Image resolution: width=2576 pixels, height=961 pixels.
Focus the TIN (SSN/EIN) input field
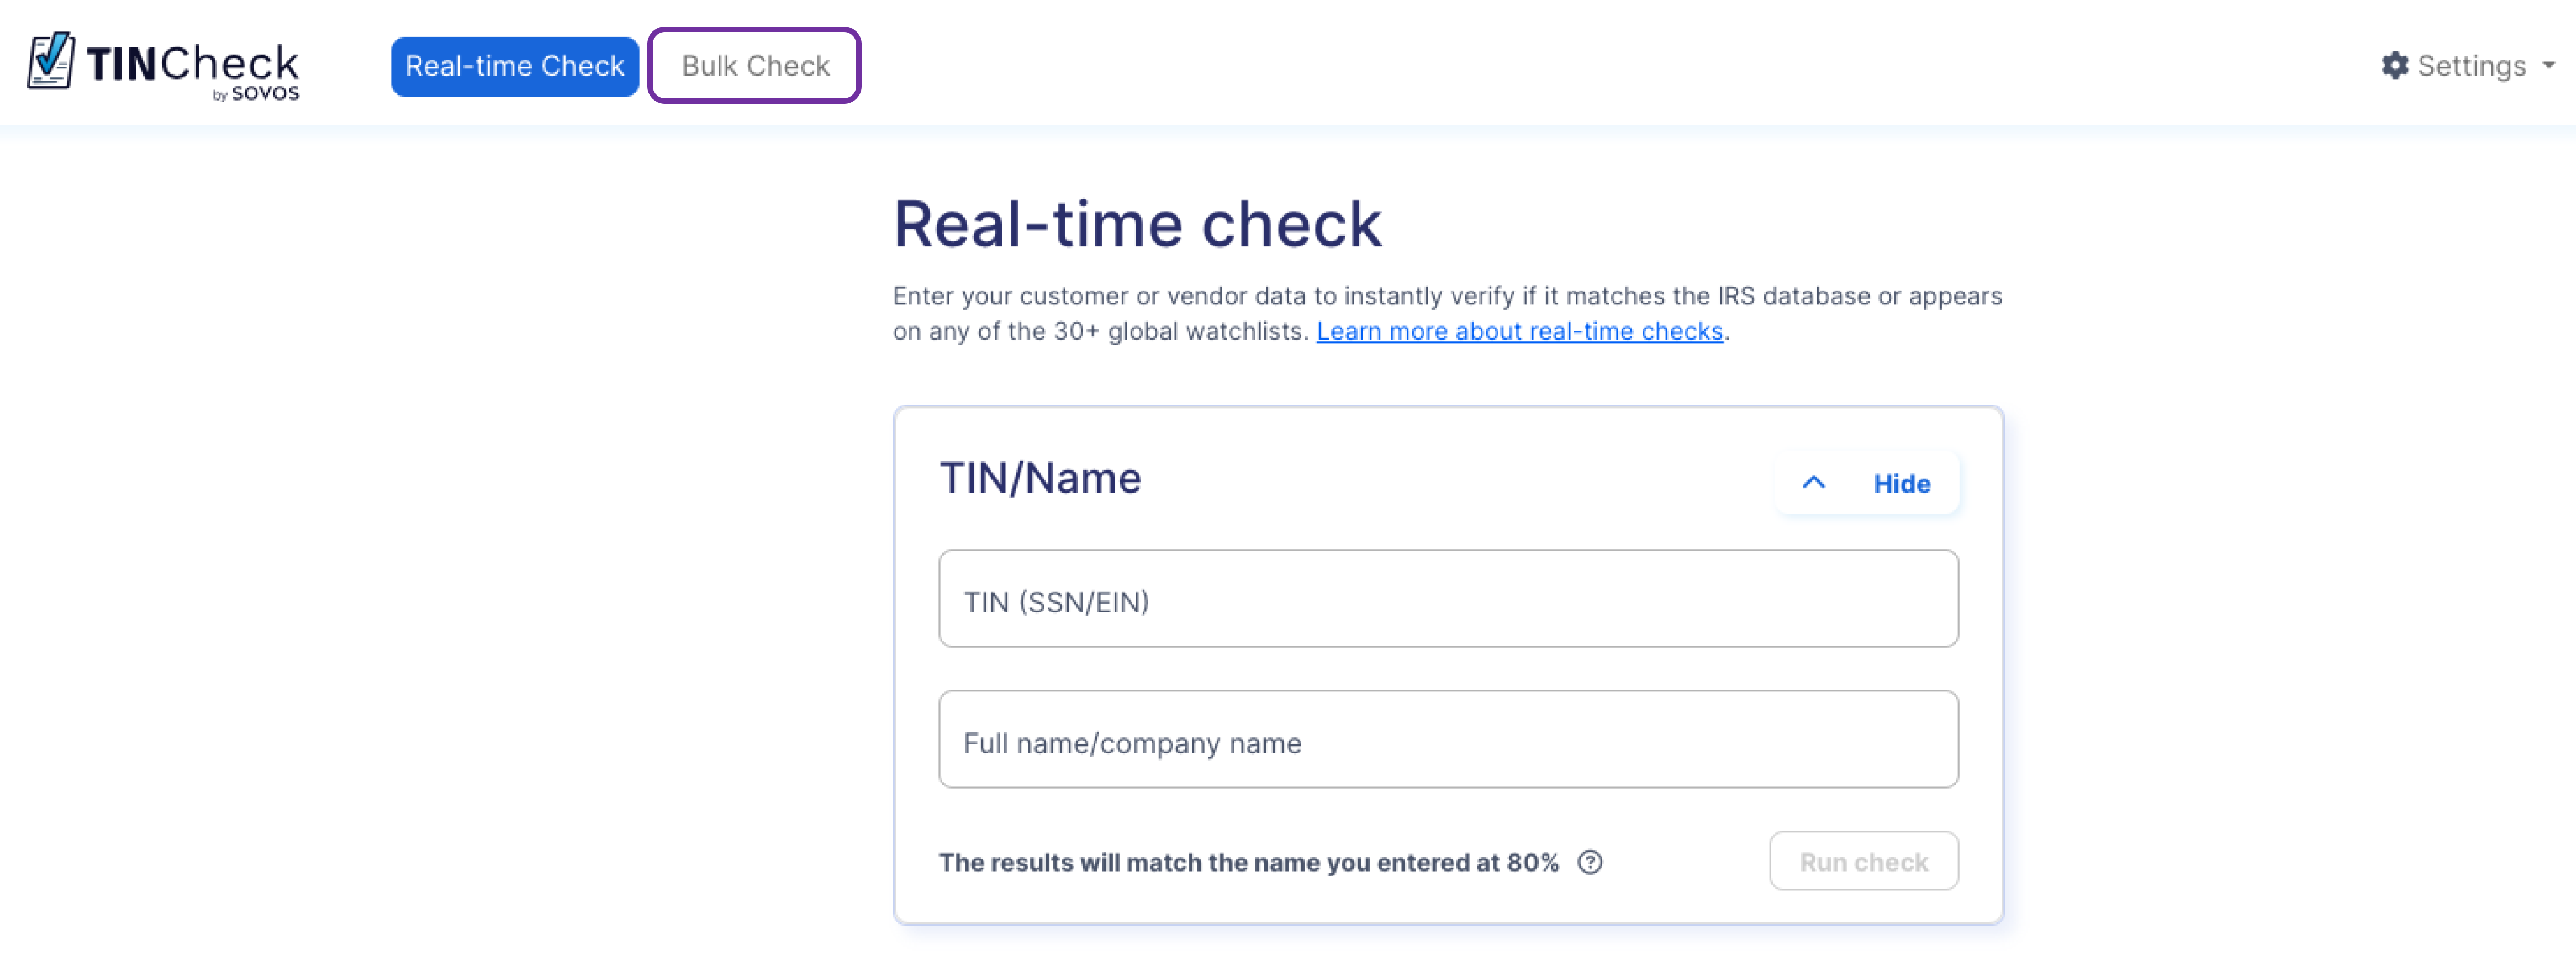point(1448,598)
